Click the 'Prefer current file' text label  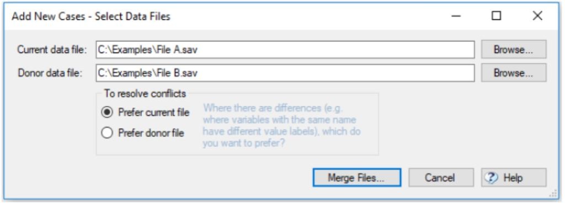pyautogui.click(x=154, y=113)
